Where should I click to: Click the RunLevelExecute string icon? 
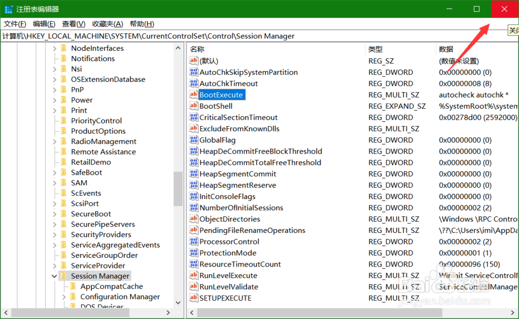[x=194, y=275]
